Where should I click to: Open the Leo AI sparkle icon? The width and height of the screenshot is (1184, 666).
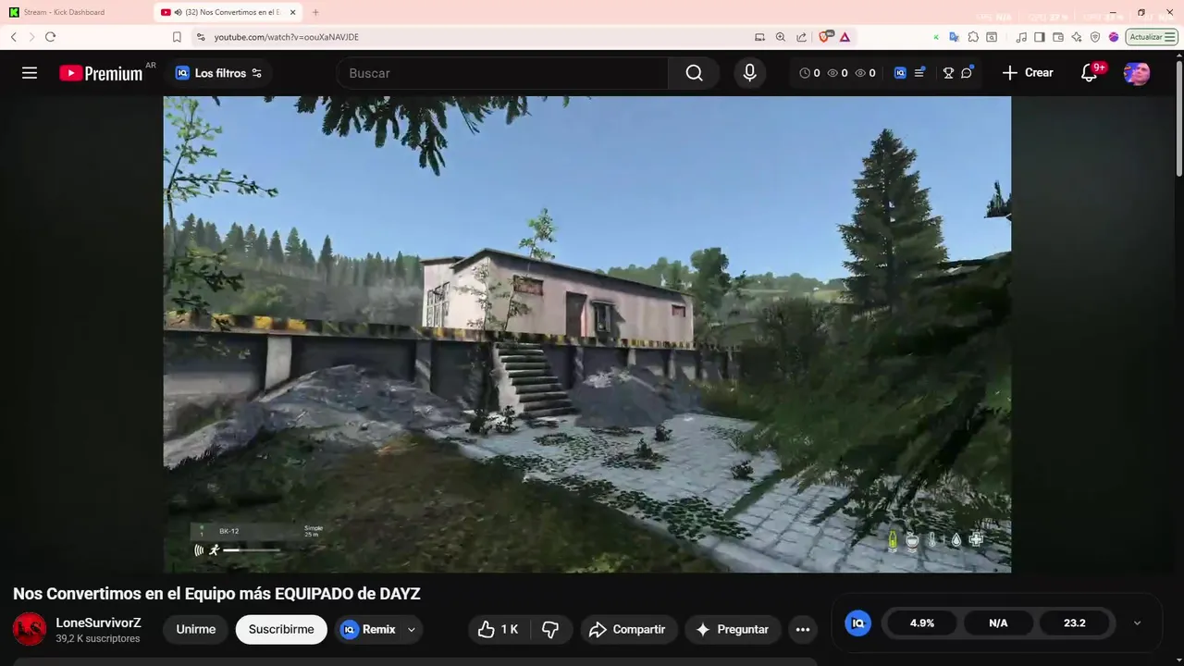(x=1077, y=37)
